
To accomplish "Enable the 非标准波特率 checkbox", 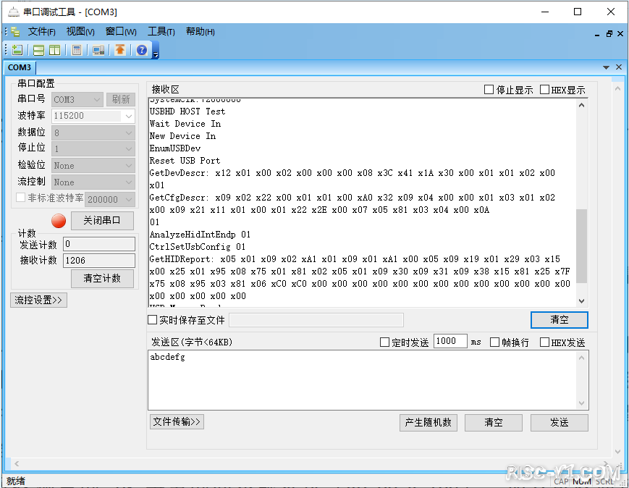I will [x=20, y=198].
